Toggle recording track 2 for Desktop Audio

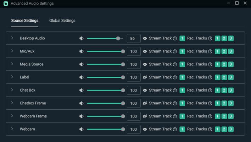tap(224, 38)
